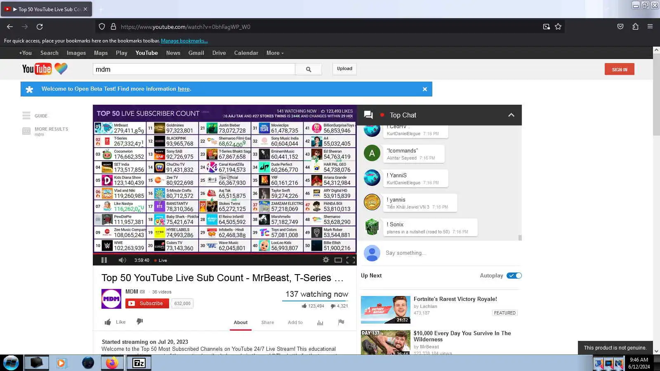
Task: Select Gmail in the Google bar
Action: coord(196,53)
